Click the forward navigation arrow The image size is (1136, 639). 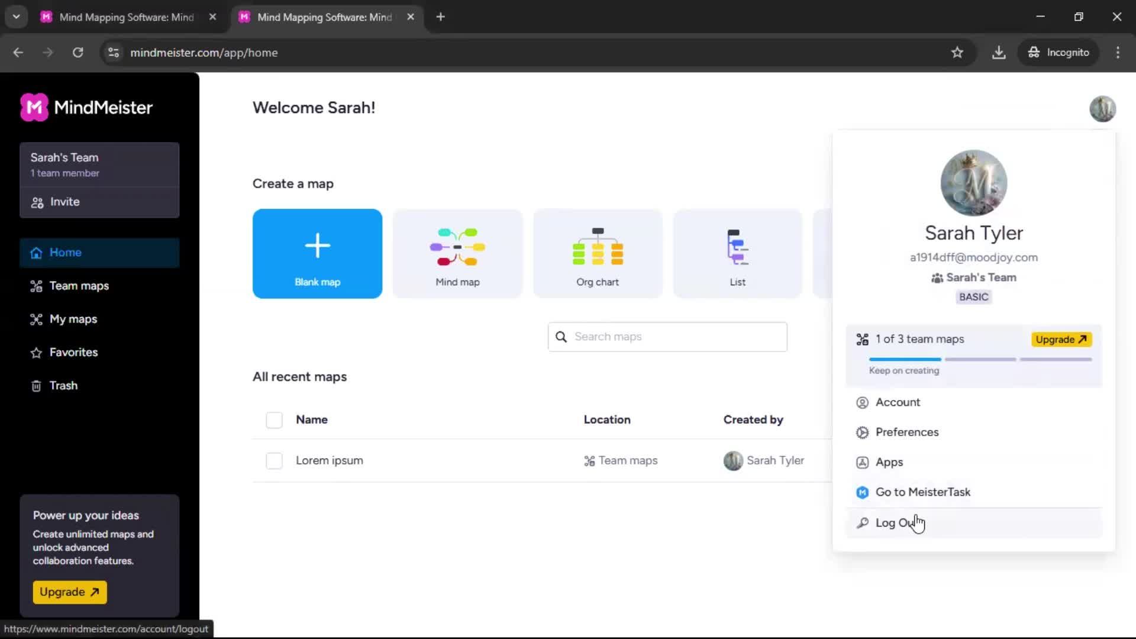[48, 53]
